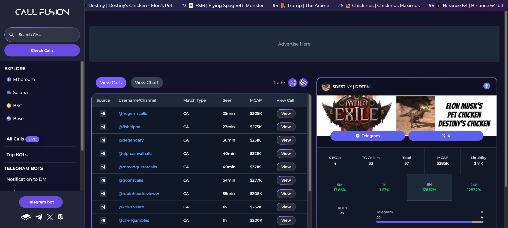Image resolution: width=508 pixels, height=228 pixels.
Task: Click the Ethereum chain badge on token card
Action: 487,86
